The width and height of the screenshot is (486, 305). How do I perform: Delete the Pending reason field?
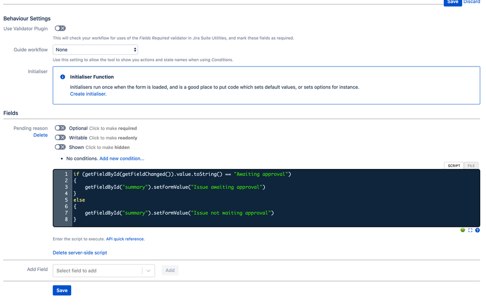click(40, 135)
